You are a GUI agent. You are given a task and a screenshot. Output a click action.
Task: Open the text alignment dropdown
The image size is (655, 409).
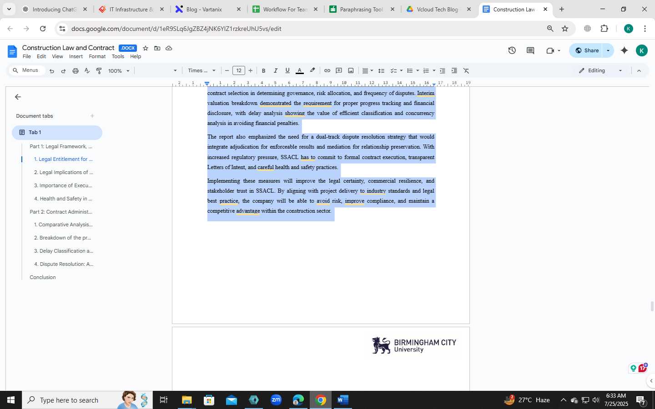(368, 71)
